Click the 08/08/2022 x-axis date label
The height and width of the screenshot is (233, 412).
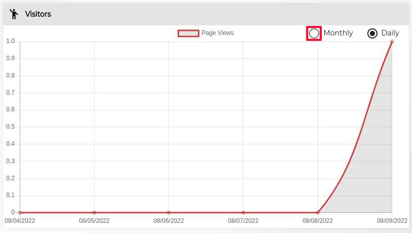coord(318,221)
